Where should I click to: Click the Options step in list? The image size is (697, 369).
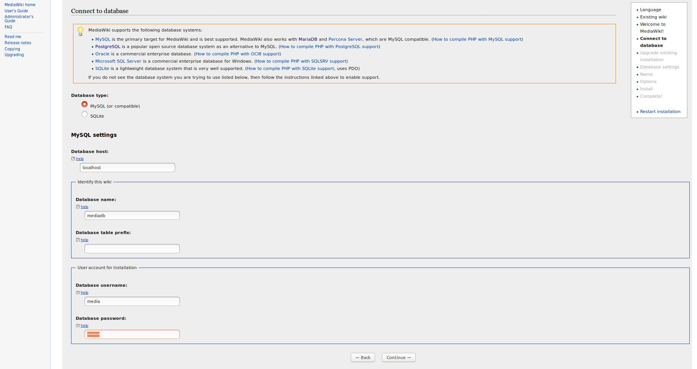648,81
